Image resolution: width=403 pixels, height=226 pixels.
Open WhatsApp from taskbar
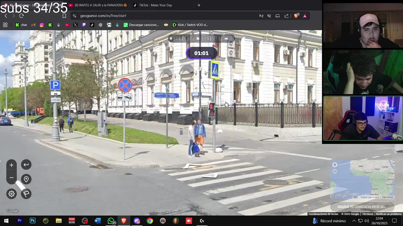point(111,221)
